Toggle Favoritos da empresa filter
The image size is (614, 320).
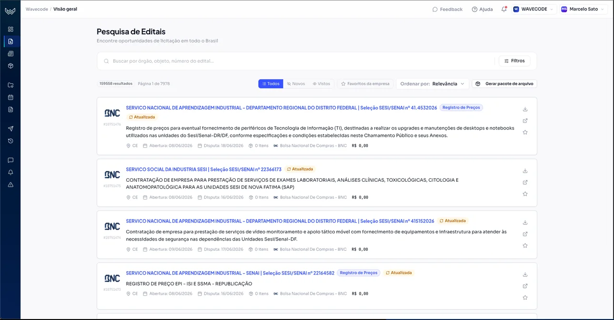[366, 84]
